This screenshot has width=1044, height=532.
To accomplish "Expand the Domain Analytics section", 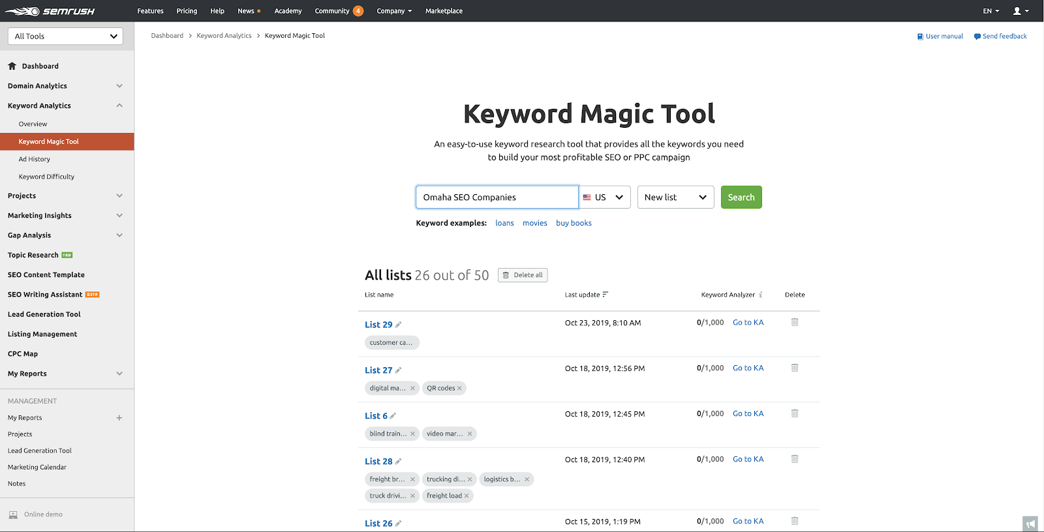I will 119,86.
